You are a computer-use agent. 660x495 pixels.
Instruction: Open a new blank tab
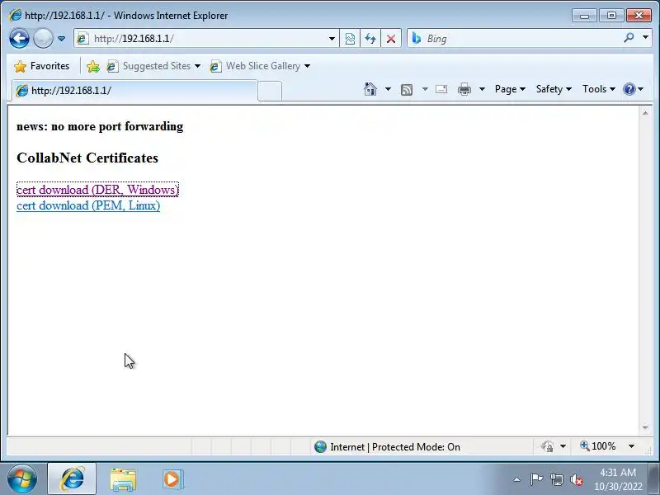tap(270, 91)
